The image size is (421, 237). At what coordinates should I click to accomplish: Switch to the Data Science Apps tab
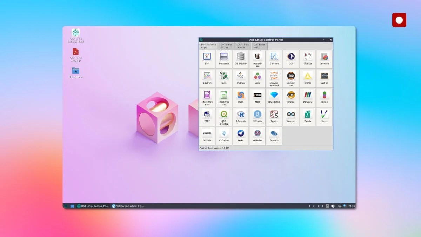(208, 46)
